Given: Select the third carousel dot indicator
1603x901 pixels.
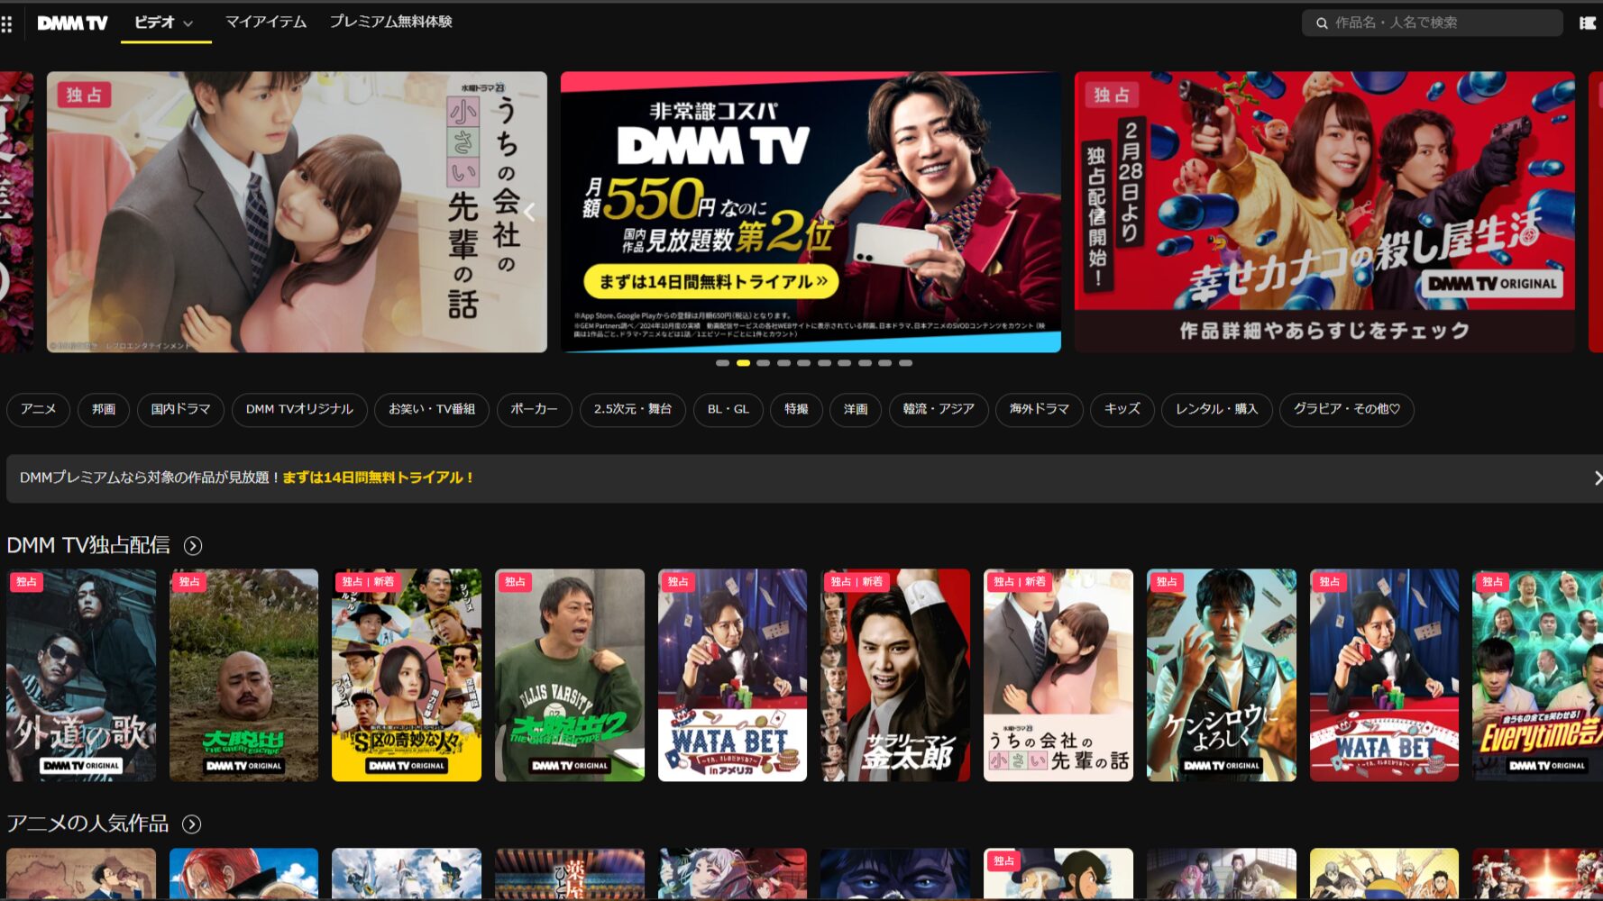Looking at the screenshot, I should 763,363.
